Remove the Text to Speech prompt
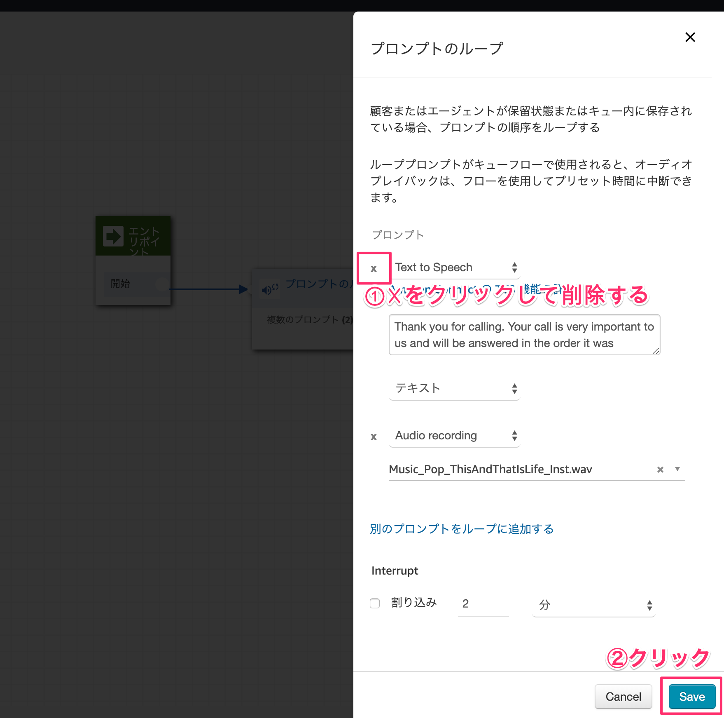724x718 pixels. [374, 268]
